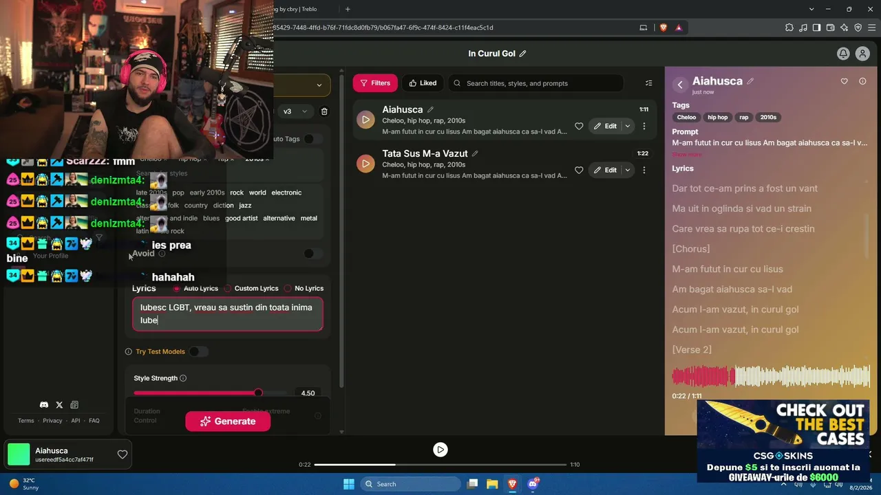Viewport: 881px width, 495px height.
Task: Show Style Strength info tooltip
Action: (183, 378)
